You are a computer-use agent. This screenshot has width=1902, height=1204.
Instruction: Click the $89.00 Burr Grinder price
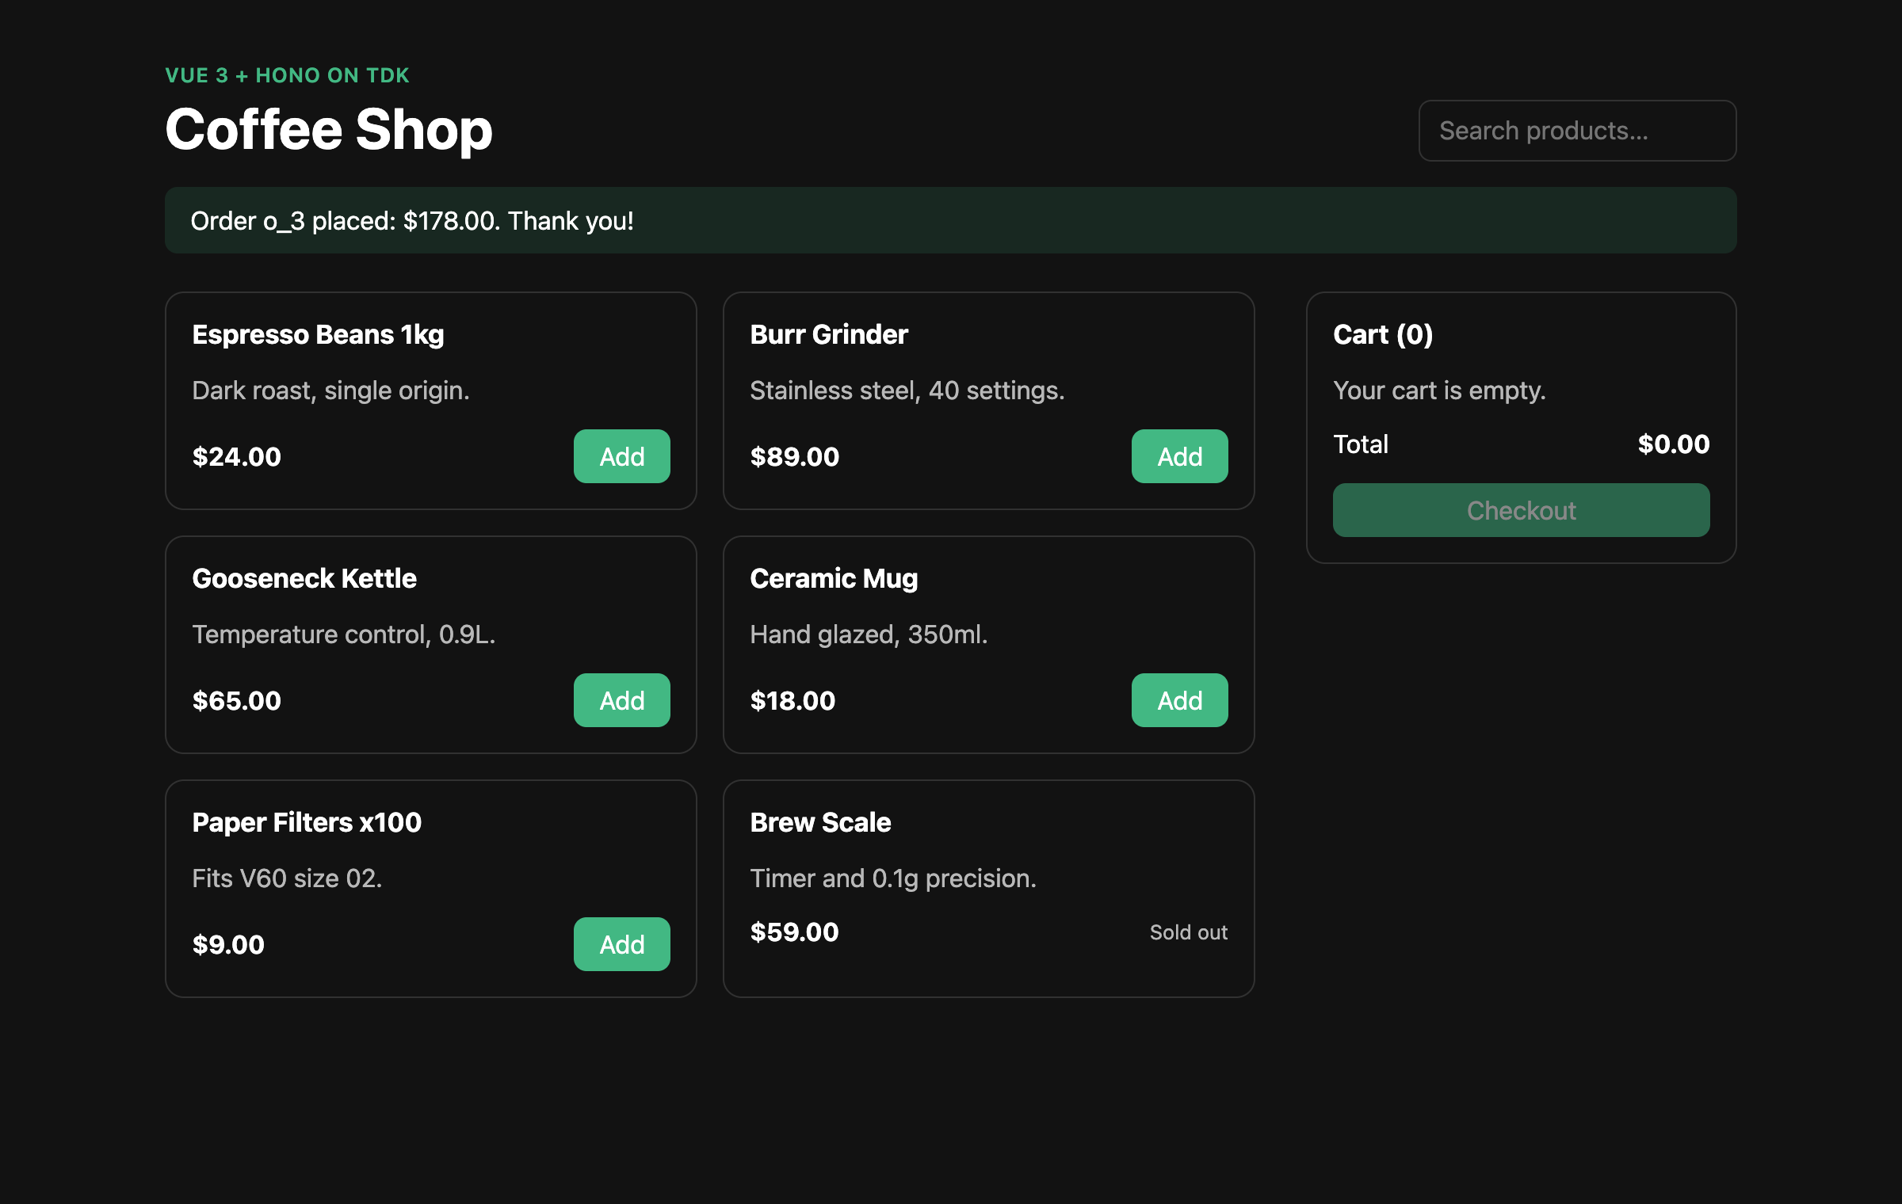(x=794, y=457)
